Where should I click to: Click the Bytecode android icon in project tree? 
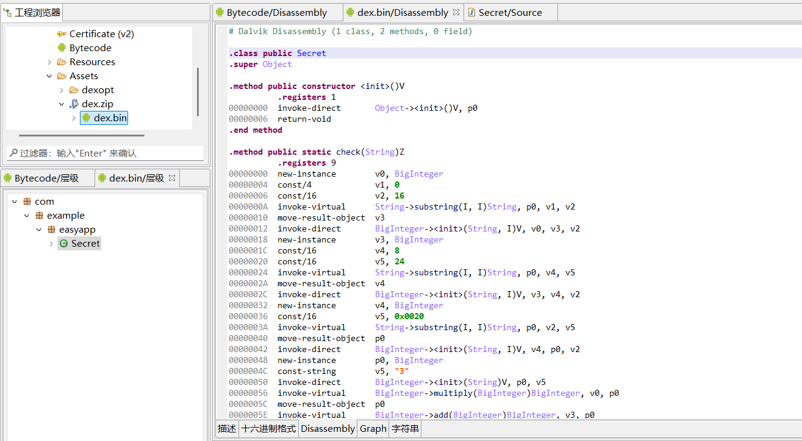coord(62,48)
